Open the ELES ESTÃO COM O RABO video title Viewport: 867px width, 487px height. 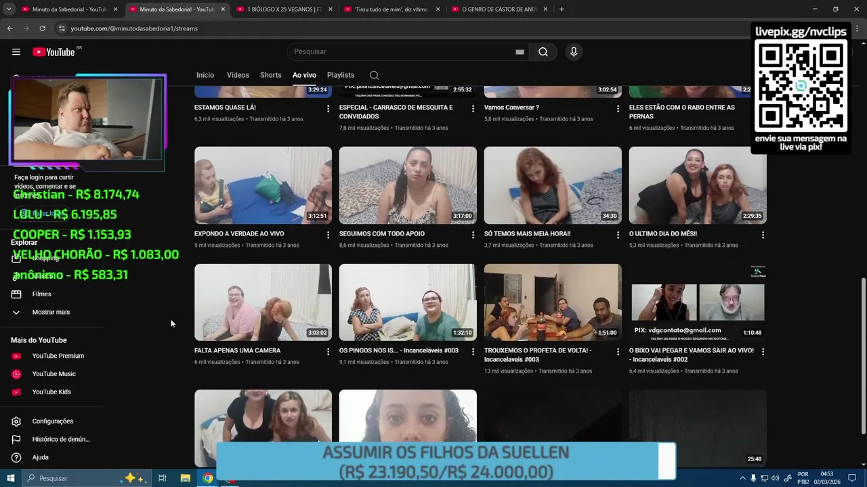coord(682,112)
